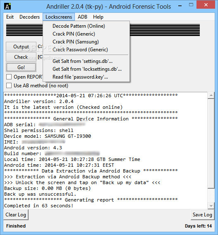Pick Get Salt from 'locksettings.db'

[x=86, y=69]
